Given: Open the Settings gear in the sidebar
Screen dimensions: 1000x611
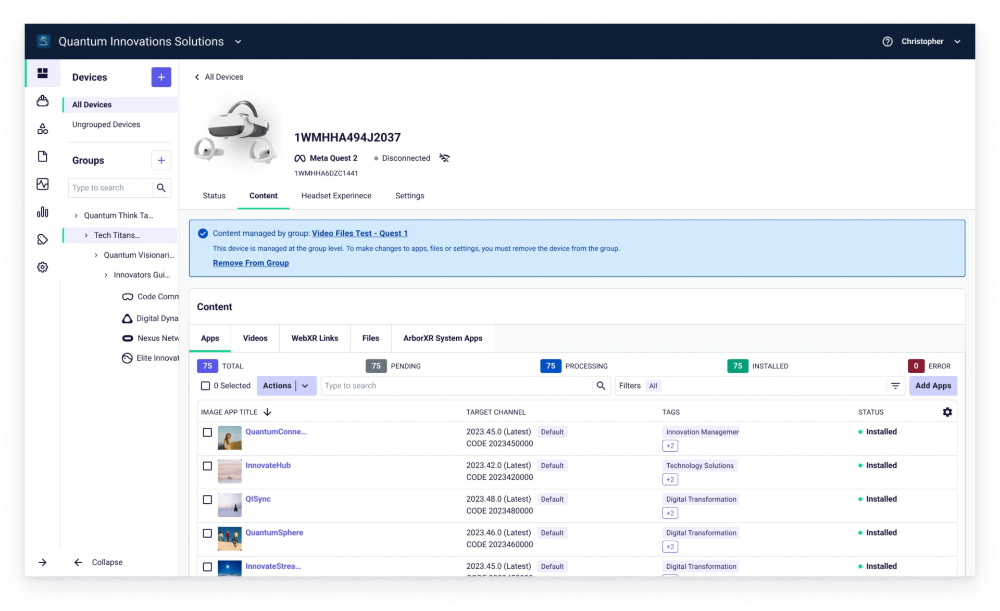Looking at the screenshot, I should click(42, 266).
